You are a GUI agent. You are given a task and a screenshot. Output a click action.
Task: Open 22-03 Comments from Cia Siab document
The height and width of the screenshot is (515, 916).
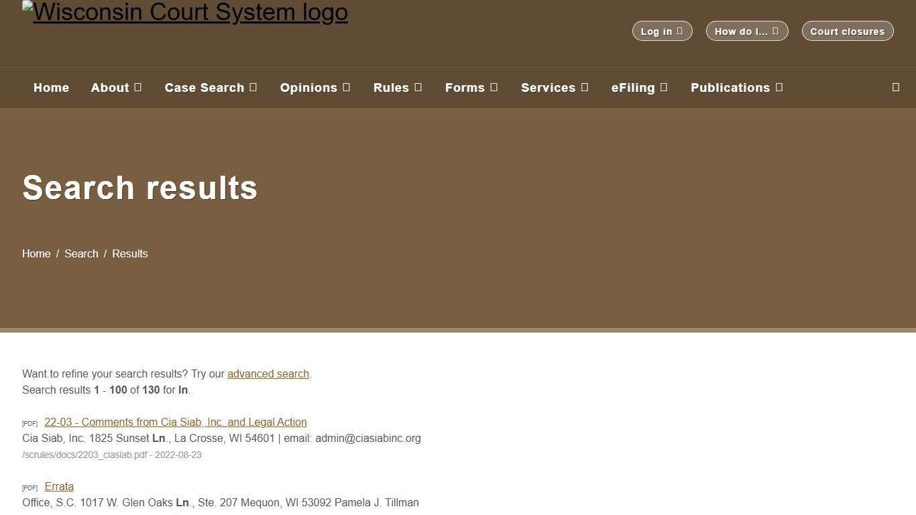pyautogui.click(x=175, y=422)
